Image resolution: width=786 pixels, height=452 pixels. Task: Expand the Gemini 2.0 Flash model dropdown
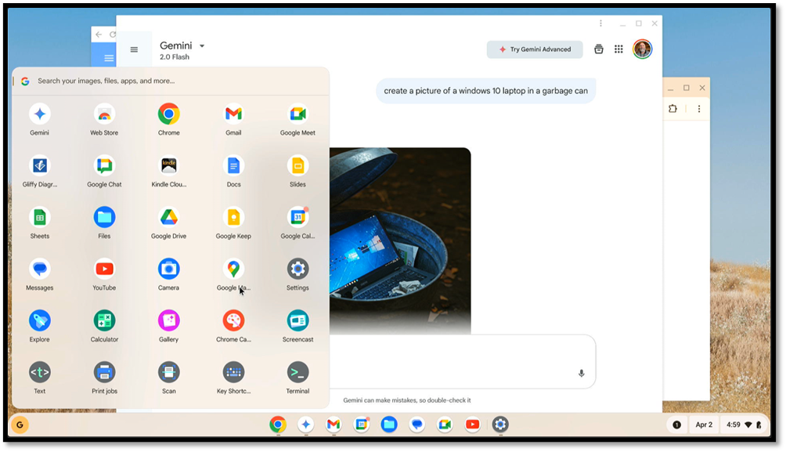tap(202, 46)
